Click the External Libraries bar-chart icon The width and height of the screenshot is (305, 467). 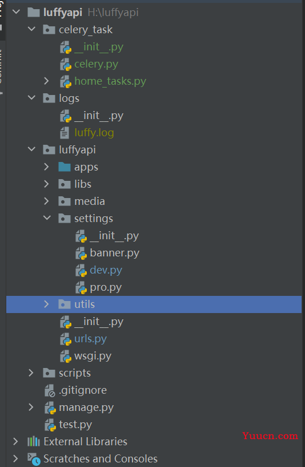(34, 441)
